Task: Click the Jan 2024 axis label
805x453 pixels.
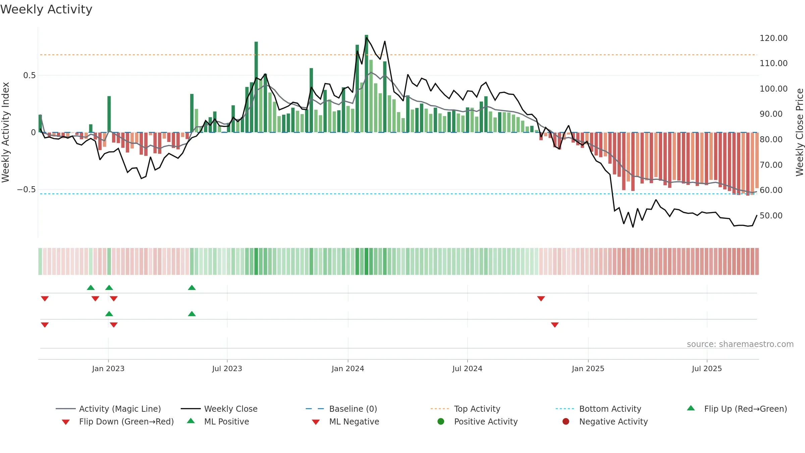Action: [x=348, y=369]
